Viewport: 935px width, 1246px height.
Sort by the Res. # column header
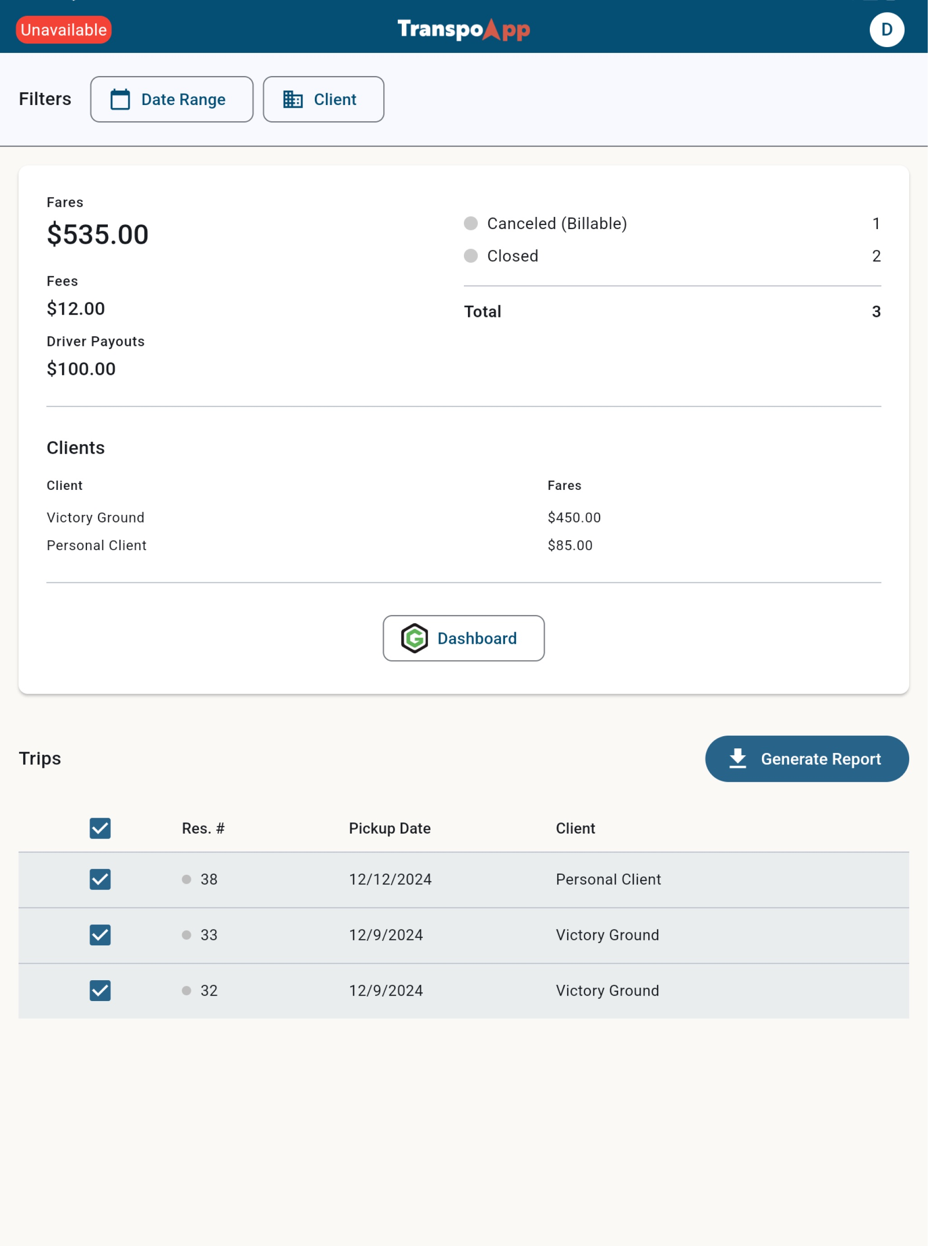tap(203, 828)
